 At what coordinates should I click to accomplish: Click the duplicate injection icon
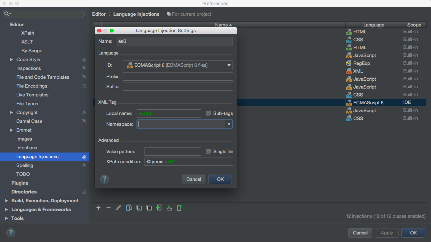coord(129,208)
